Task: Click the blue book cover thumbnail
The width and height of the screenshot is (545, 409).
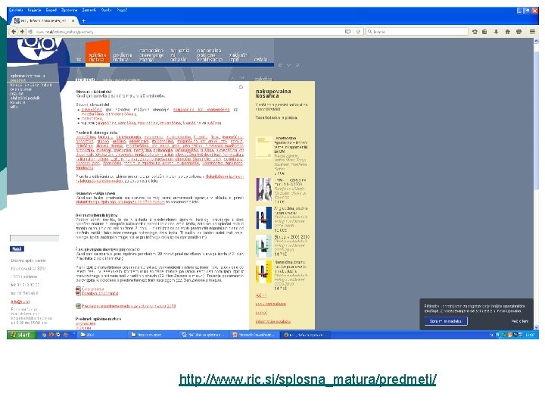Action: pos(264,218)
